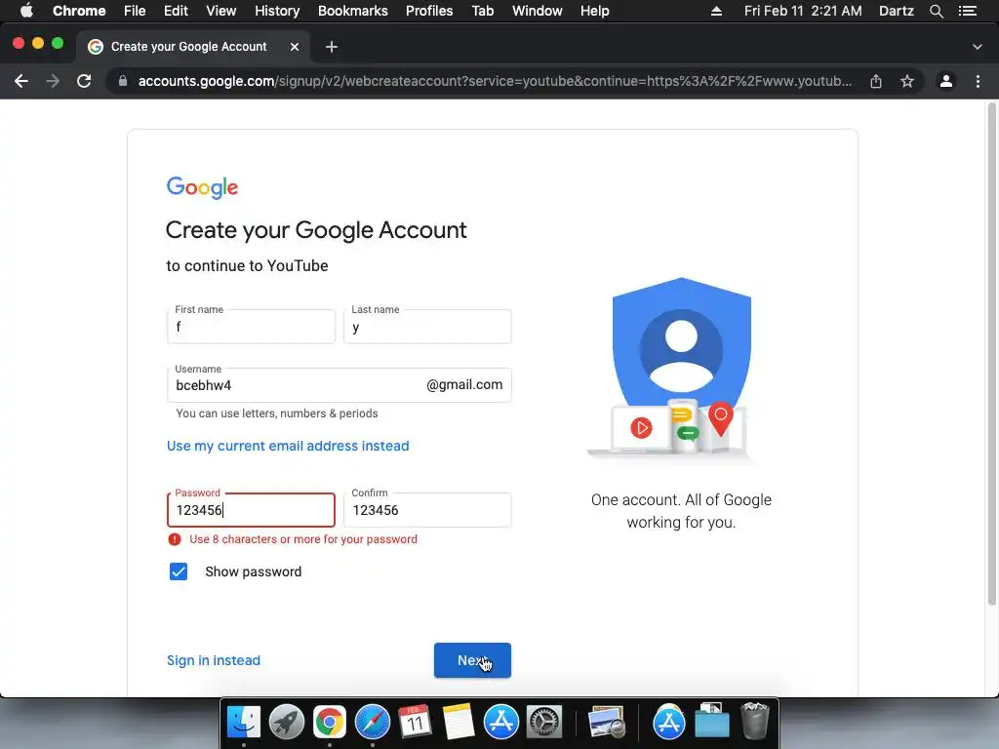The height and width of the screenshot is (749, 999).
Task: Open the Downloads folder in the Dock
Action: click(711, 723)
